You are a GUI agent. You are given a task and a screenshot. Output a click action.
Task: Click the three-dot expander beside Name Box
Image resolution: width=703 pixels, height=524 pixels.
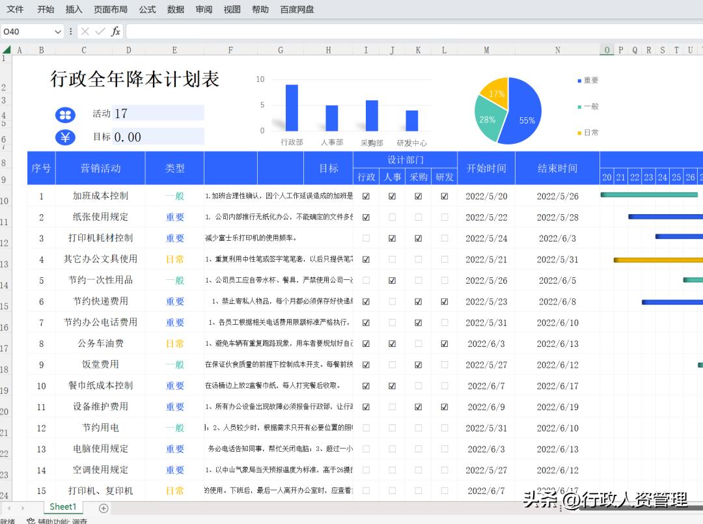pos(70,31)
